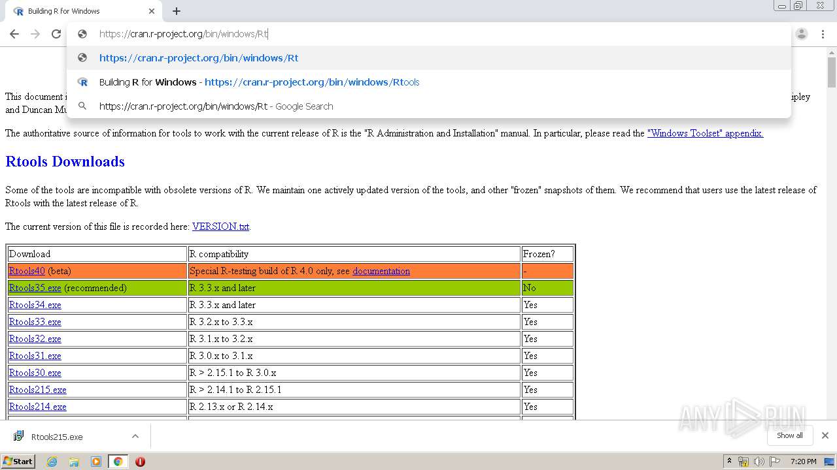Close the Building R for Windows tab
The height and width of the screenshot is (470, 837).
pyautogui.click(x=152, y=11)
